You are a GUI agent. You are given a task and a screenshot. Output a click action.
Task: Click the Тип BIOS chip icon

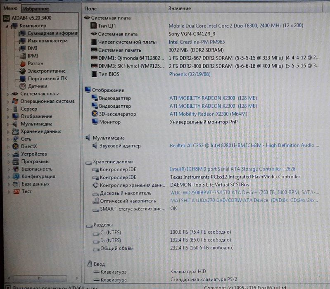[94, 74]
